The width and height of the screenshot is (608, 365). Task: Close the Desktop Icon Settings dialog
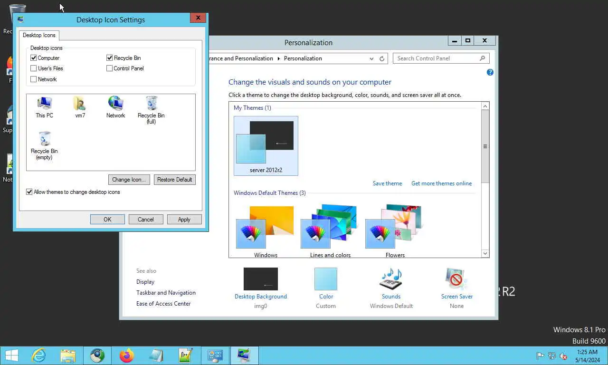198,18
